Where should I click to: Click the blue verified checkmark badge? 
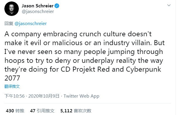point(57,6)
